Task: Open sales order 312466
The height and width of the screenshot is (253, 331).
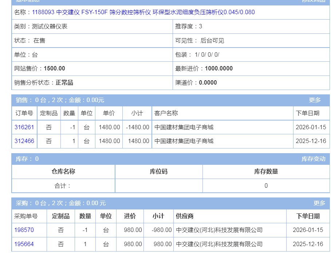Action: point(24,141)
